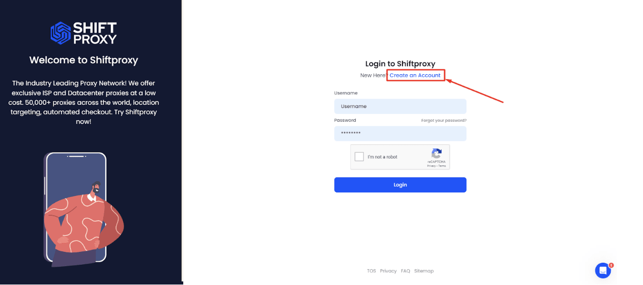Open the TOS footer link
The image size is (643, 285).
click(372, 271)
